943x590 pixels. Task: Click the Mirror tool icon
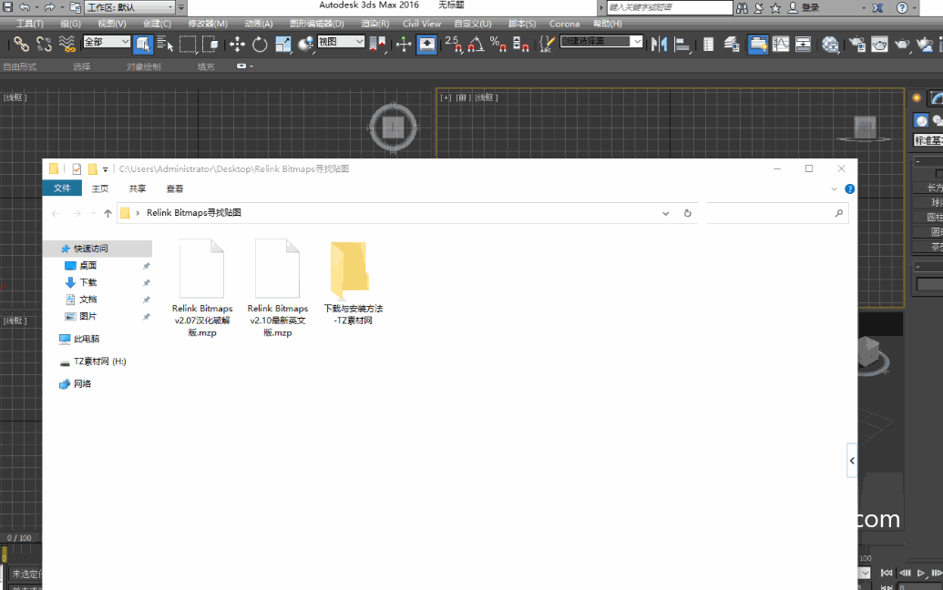coord(659,44)
